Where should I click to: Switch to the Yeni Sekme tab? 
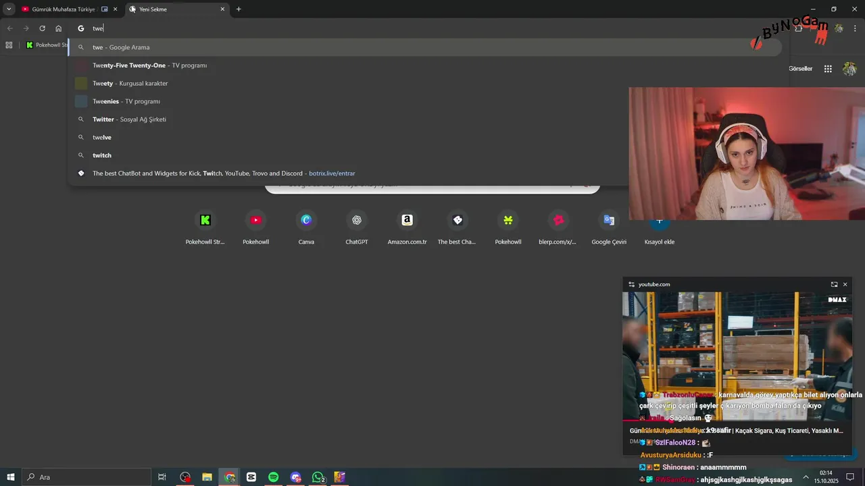coord(177,9)
